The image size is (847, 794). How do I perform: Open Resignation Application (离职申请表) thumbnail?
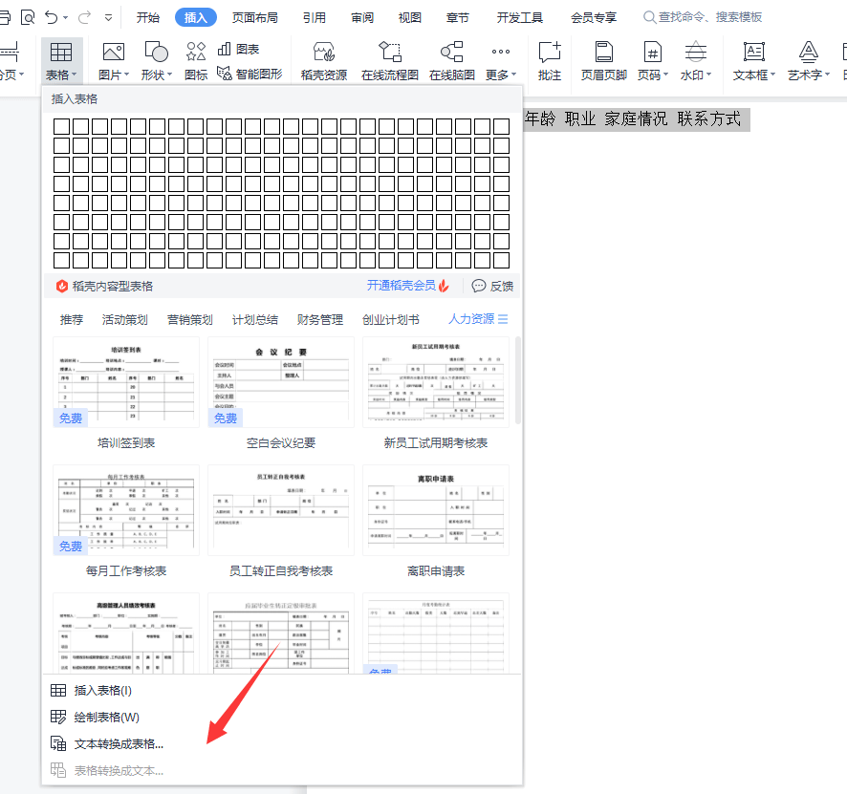pyautogui.click(x=436, y=510)
